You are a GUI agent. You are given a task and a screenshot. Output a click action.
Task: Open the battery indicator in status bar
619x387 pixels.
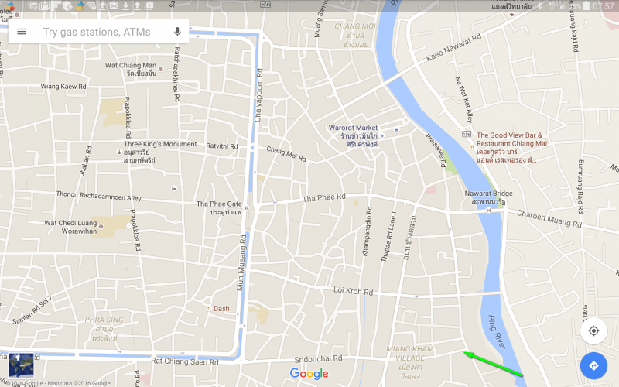586,6
